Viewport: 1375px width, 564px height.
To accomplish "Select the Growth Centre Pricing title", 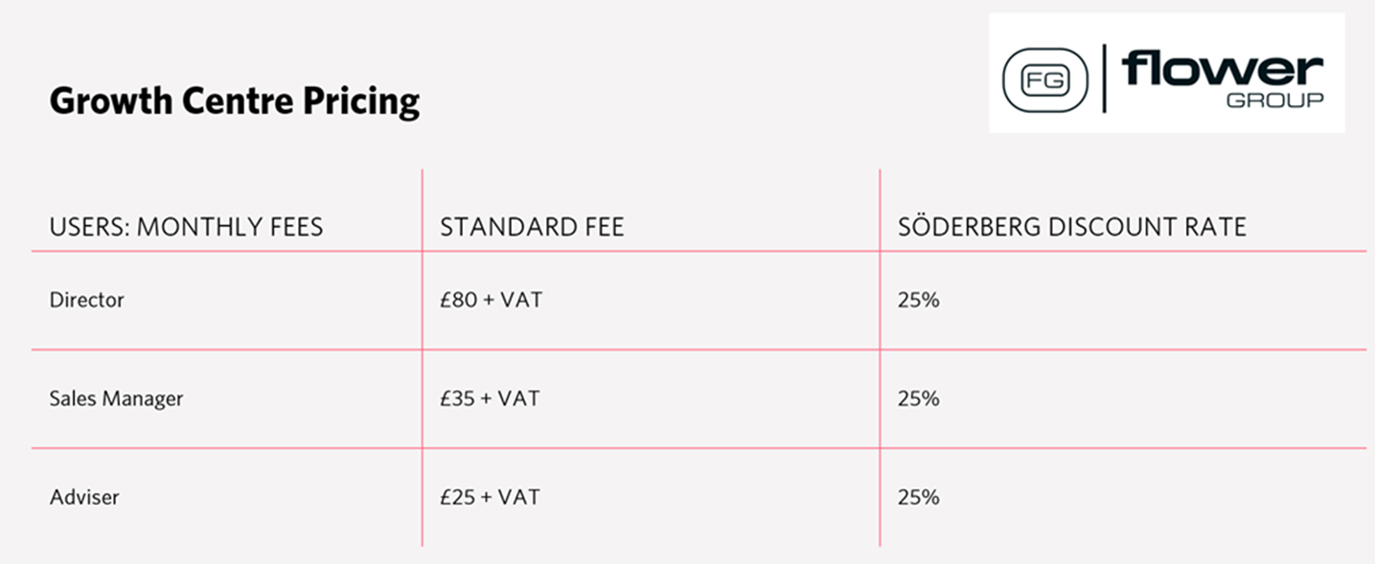I will coord(235,102).
